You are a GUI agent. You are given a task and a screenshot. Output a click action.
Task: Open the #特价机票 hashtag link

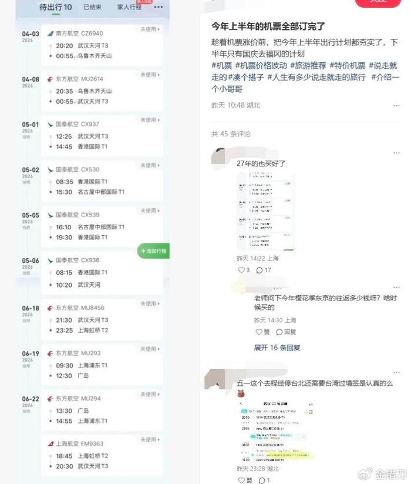click(x=347, y=65)
